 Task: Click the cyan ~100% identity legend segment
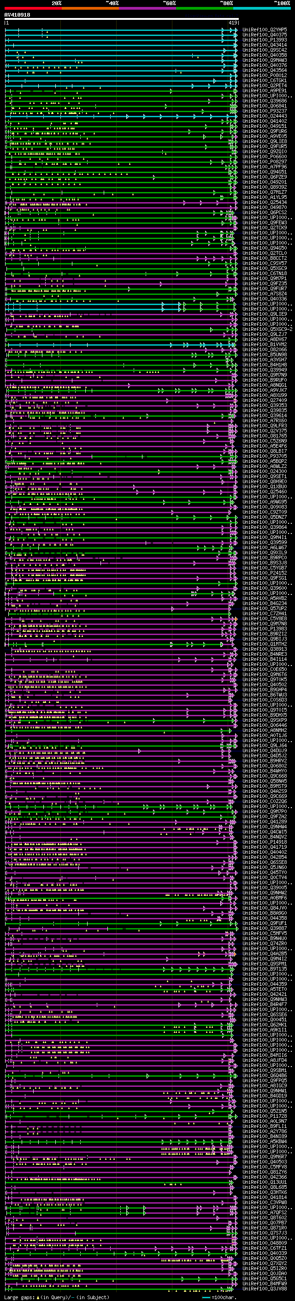[x=262, y=8]
